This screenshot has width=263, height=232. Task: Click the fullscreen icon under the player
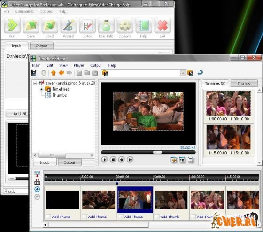(191, 160)
